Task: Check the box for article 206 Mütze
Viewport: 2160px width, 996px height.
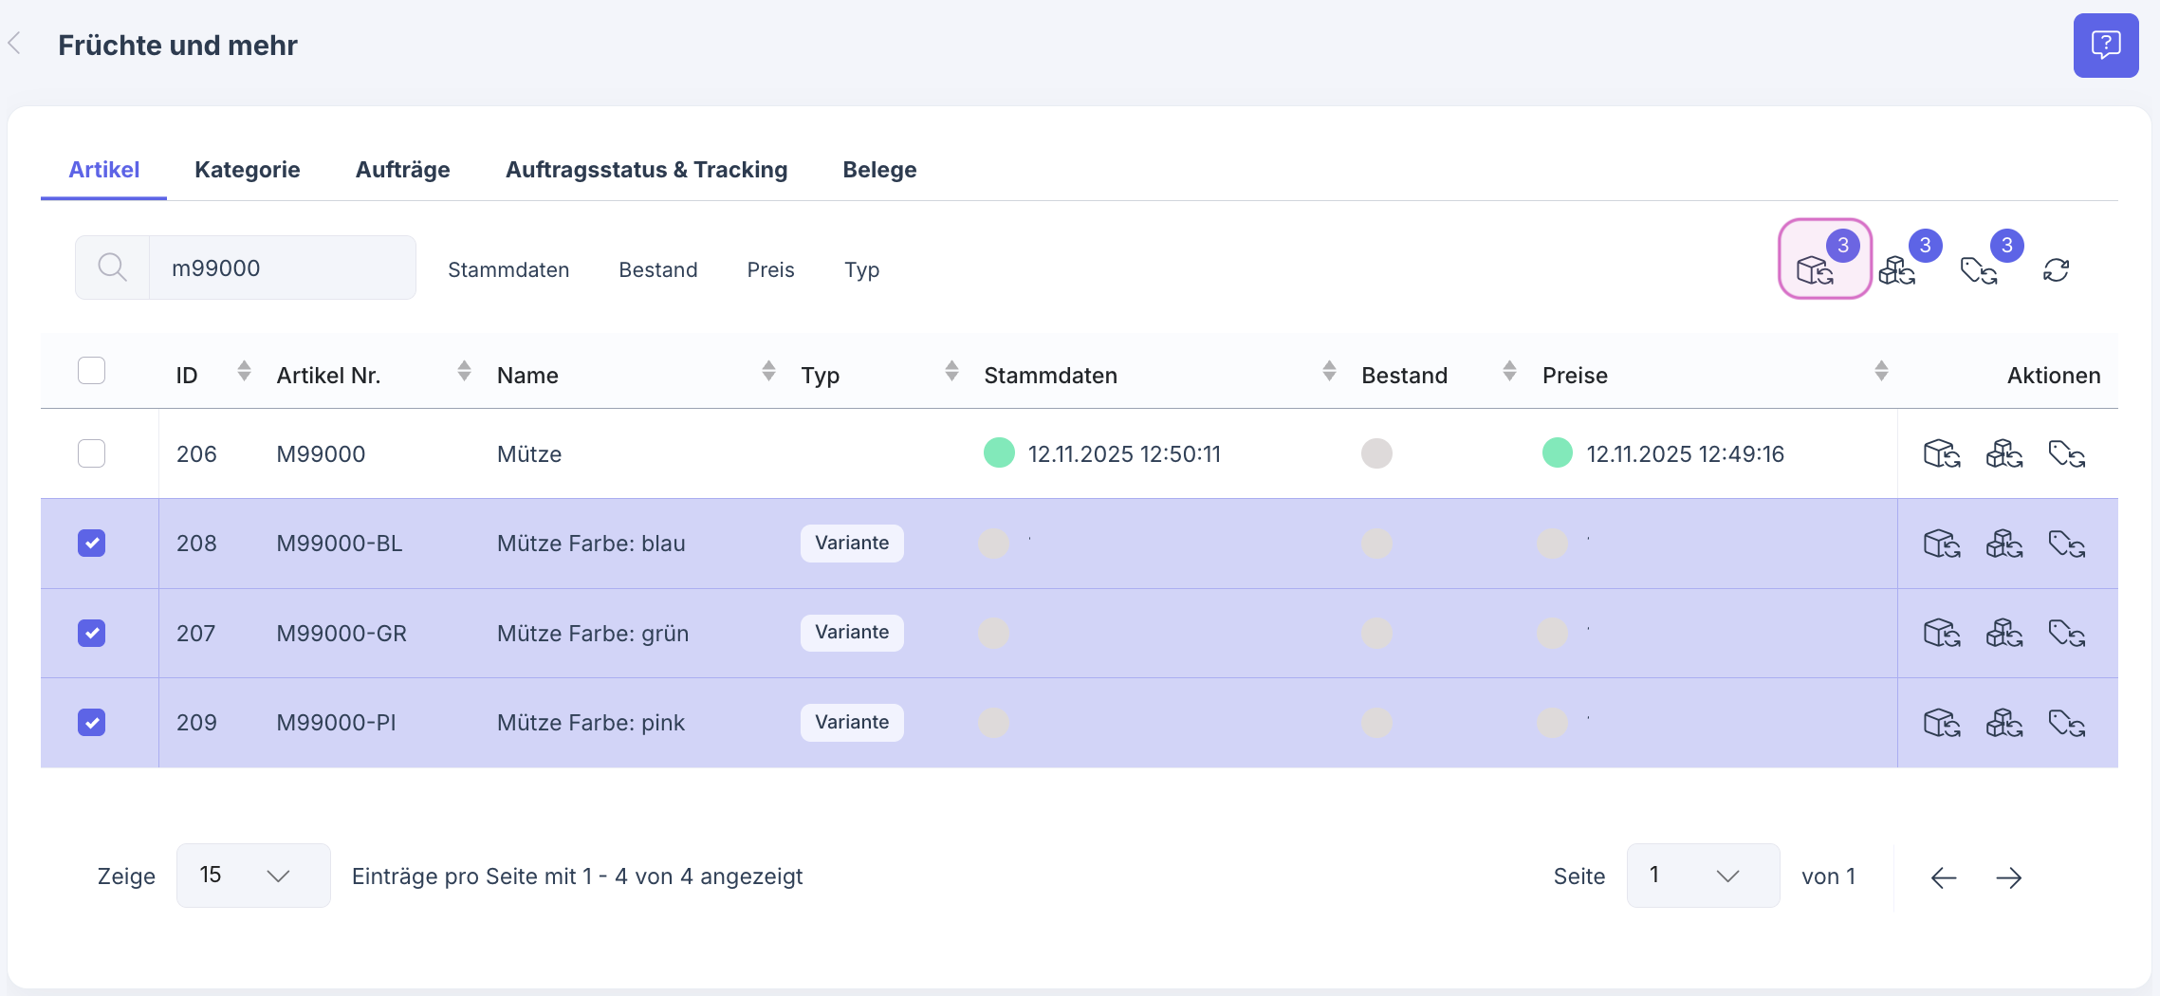Action: click(x=91, y=453)
